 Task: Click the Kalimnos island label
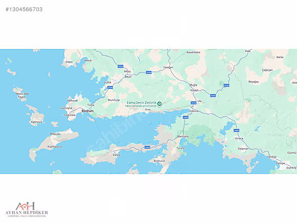(37, 122)
